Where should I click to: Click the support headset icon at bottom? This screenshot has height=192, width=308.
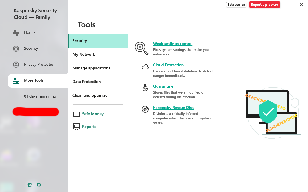coord(39,185)
